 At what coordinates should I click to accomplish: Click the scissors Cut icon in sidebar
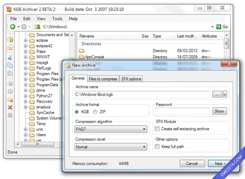(x=10, y=58)
